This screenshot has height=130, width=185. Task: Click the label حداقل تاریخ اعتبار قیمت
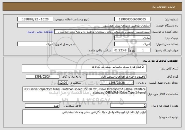pos(163,83)
